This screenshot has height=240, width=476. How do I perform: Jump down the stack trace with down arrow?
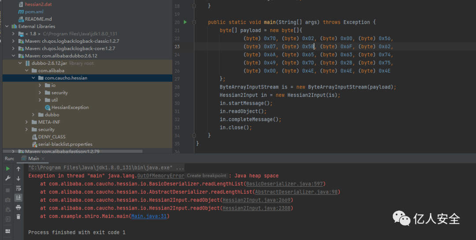click(x=19, y=178)
